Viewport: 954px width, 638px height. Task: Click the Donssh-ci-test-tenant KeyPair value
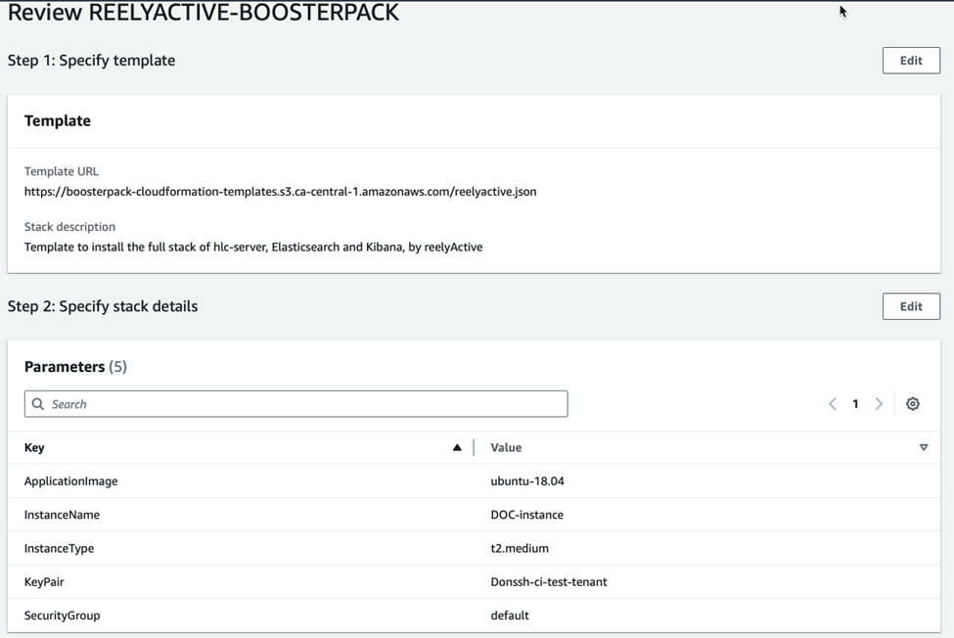tap(549, 581)
